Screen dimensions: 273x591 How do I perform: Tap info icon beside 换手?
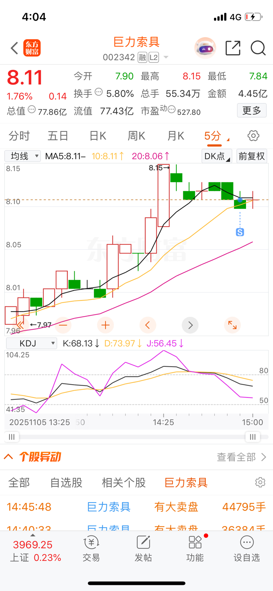99,92
